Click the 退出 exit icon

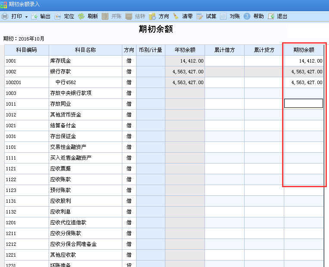(271, 16)
